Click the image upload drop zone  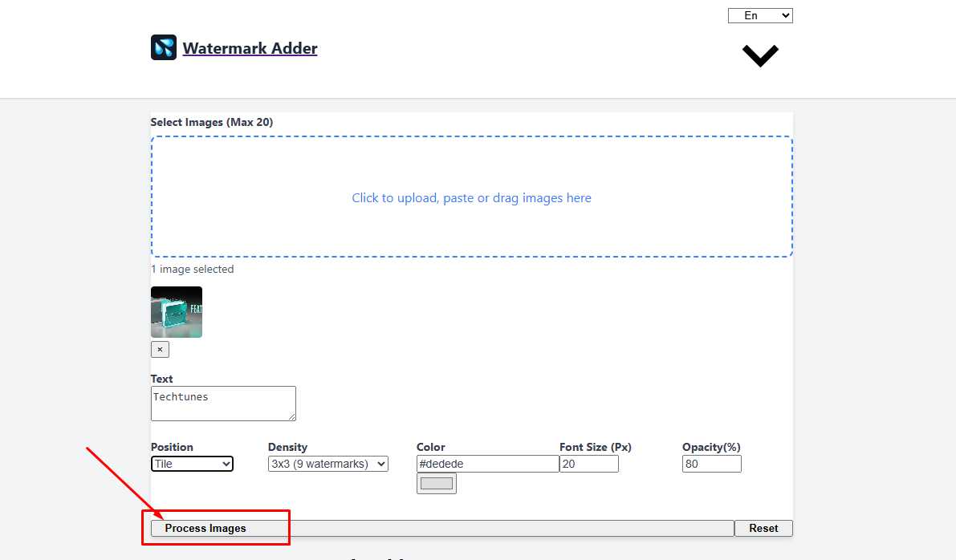471,197
